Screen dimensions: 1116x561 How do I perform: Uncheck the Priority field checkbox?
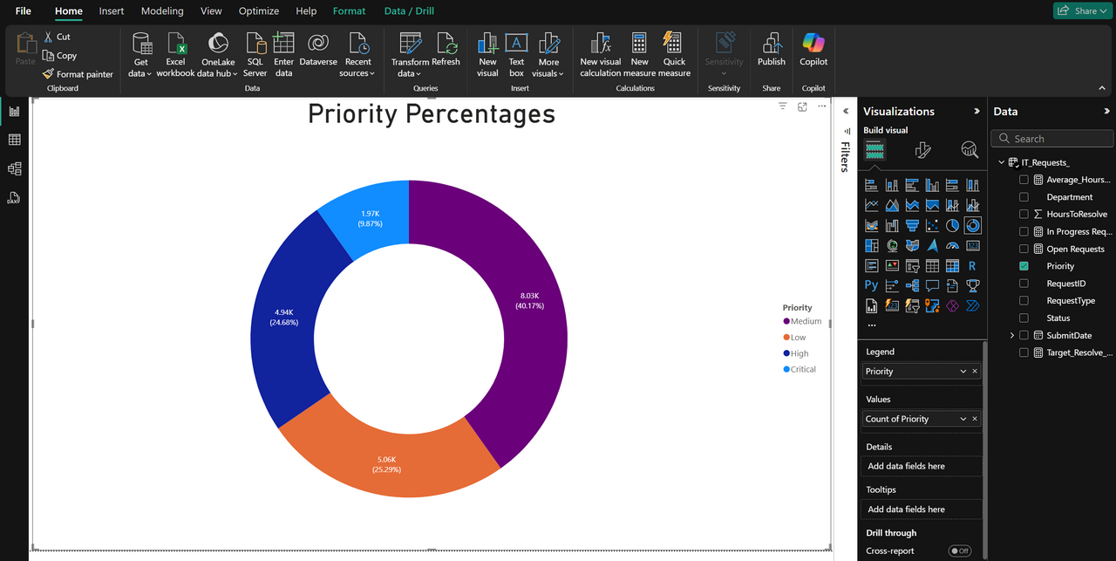[1024, 266]
